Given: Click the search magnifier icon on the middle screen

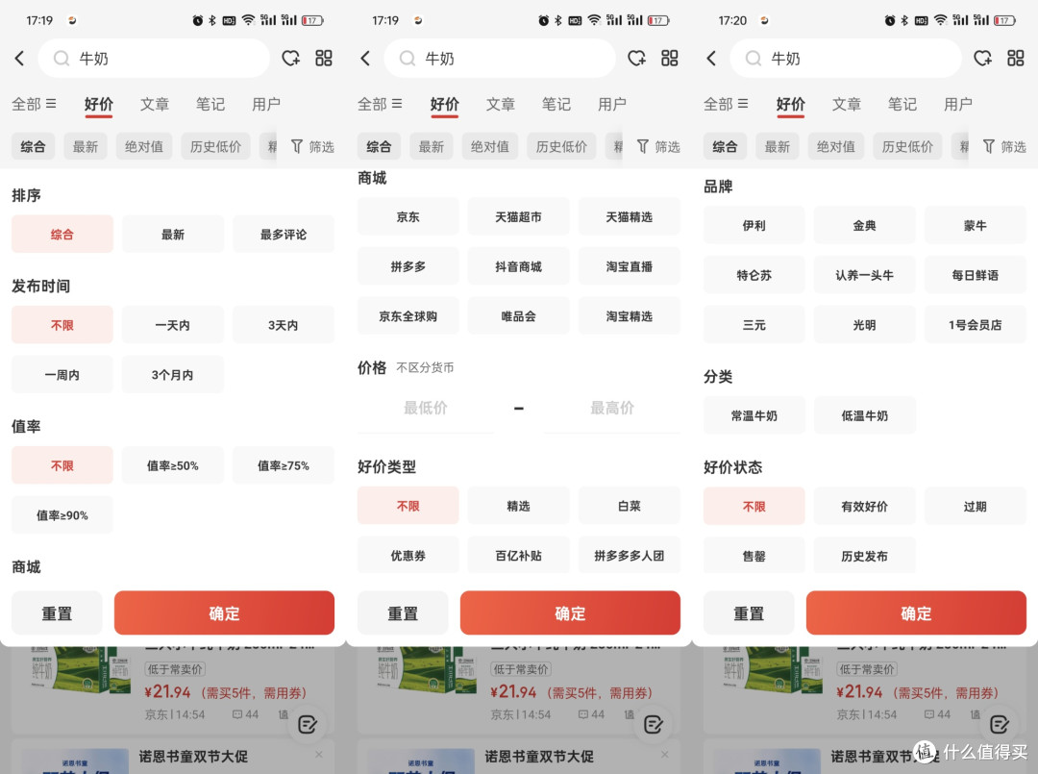Looking at the screenshot, I should 408,59.
